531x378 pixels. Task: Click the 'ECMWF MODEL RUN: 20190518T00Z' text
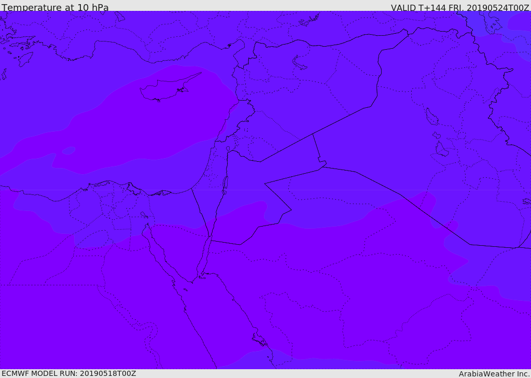click(x=69, y=373)
